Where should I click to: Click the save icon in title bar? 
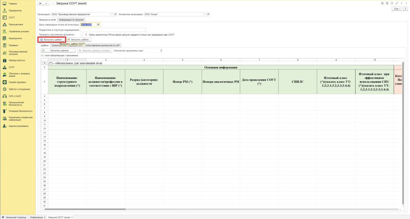pyautogui.click(x=382, y=3)
